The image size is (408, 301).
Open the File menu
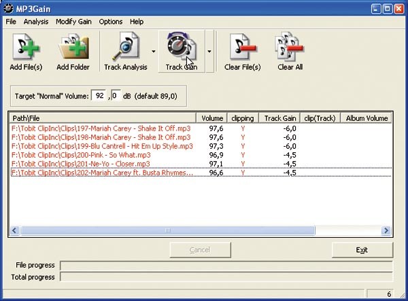11,22
